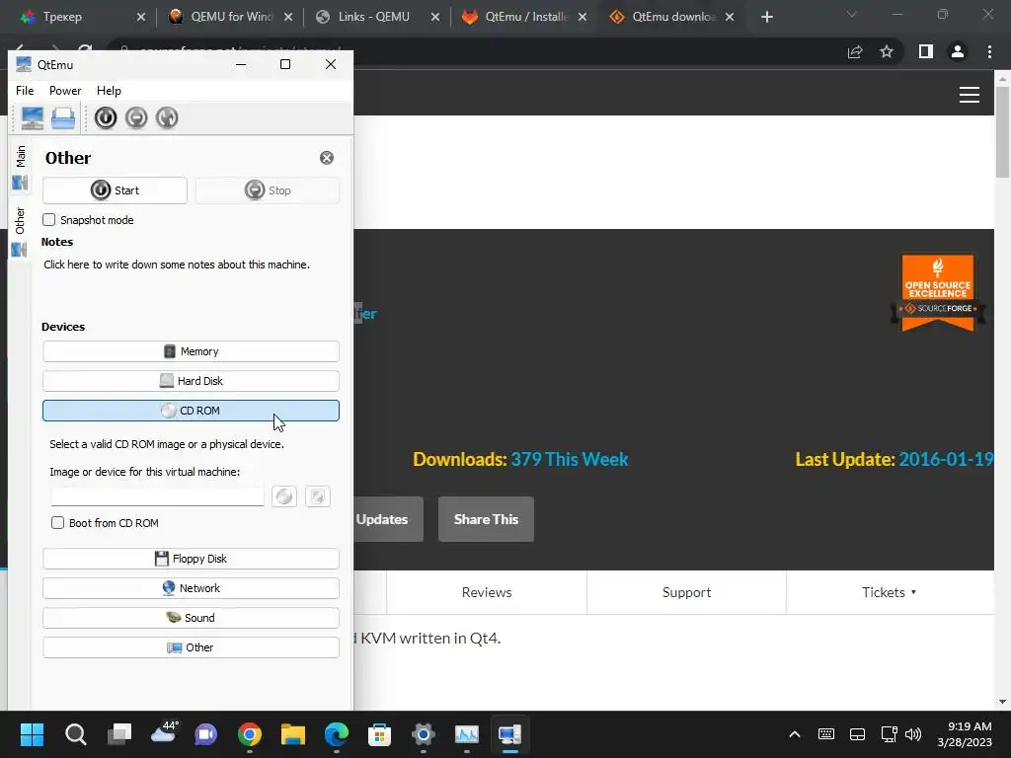1011x758 pixels.
Task: Click the open machine toolbar icon
Action: point(62,118)
